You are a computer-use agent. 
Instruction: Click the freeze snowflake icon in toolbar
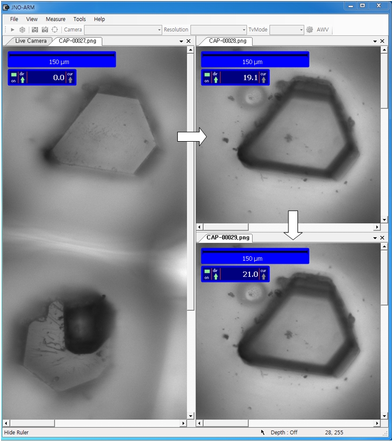tap(22, 30)
